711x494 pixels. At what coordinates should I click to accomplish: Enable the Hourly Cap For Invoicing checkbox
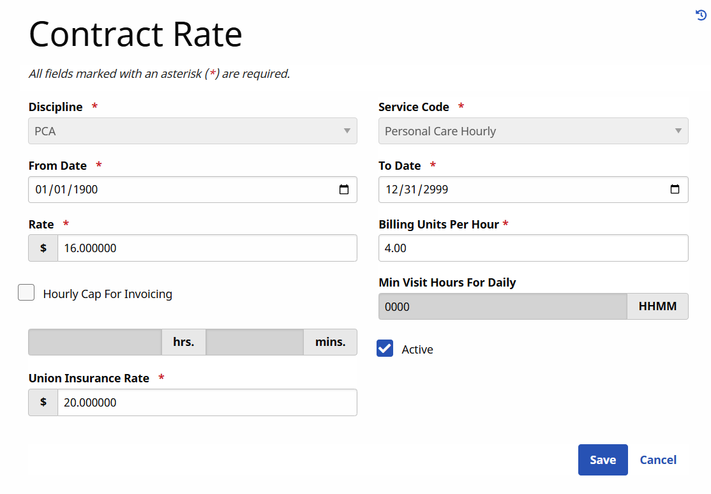26,292
